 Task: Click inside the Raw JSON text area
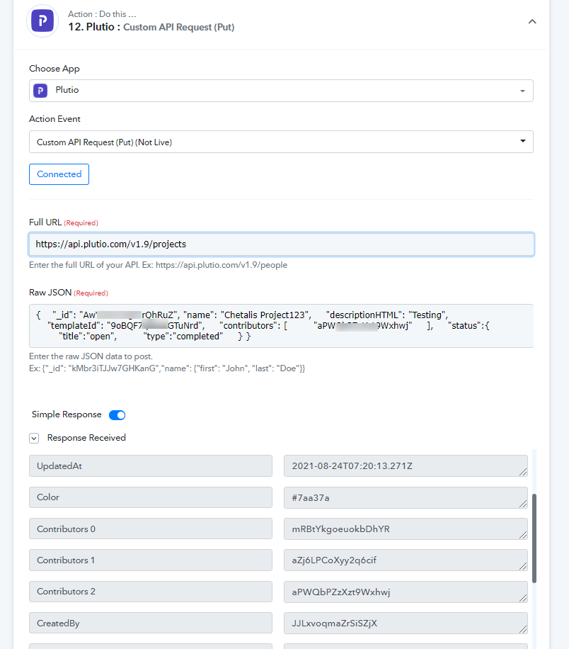click(281, 326)
